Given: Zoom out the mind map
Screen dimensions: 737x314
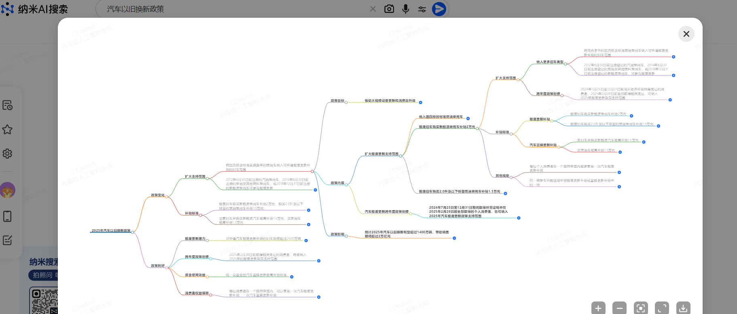Looking at the screenshot, I should 619,308.
